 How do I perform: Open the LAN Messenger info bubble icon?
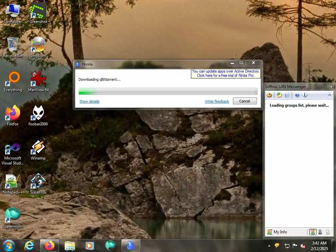pos(305,95)
